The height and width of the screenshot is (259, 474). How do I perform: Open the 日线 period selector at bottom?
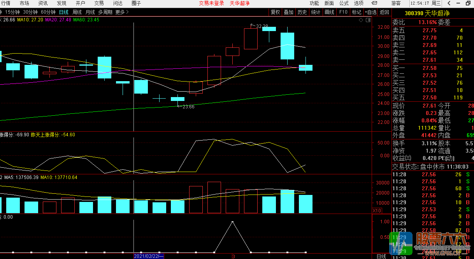[381, 256]
